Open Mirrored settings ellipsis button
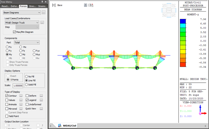Viewport: 209px width, 129px height. (21, 109)
